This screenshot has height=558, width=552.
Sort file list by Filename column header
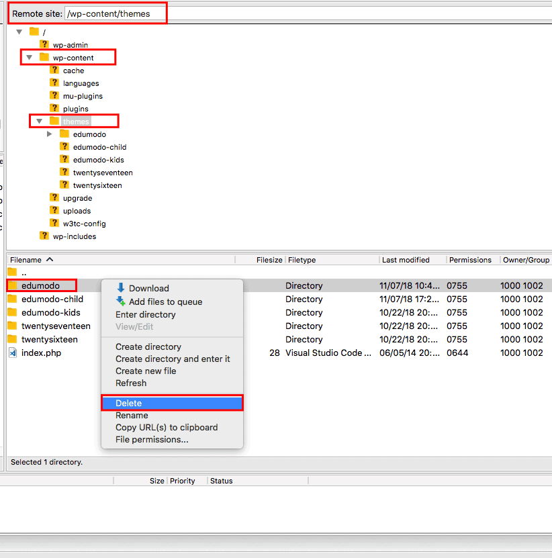(x=27, y=260)
